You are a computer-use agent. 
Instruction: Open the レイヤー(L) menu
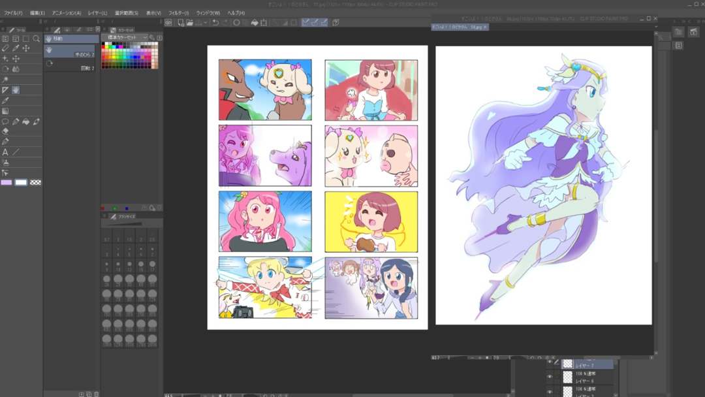pyautogui.click(x=97, y=13)
